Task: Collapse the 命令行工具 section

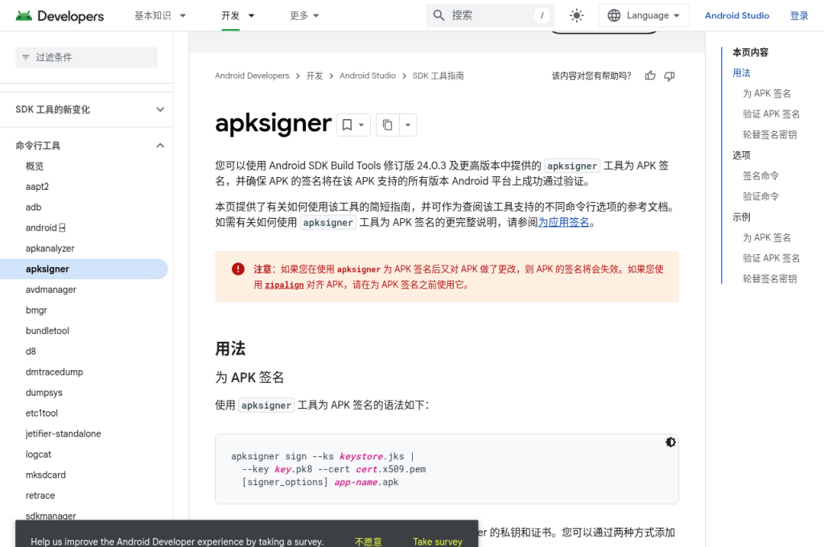Action: tap(90, 146)
